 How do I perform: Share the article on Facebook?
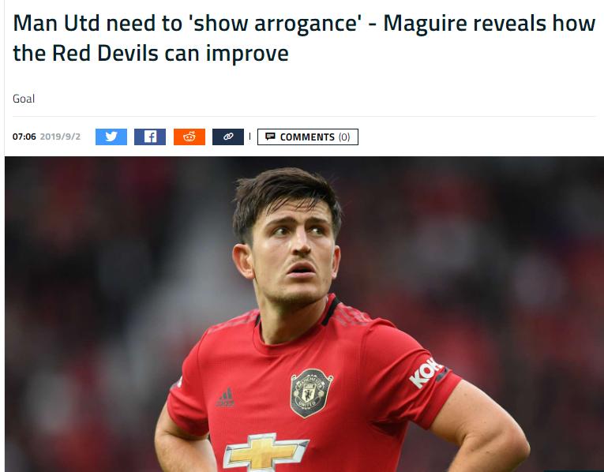click(150, 137)
